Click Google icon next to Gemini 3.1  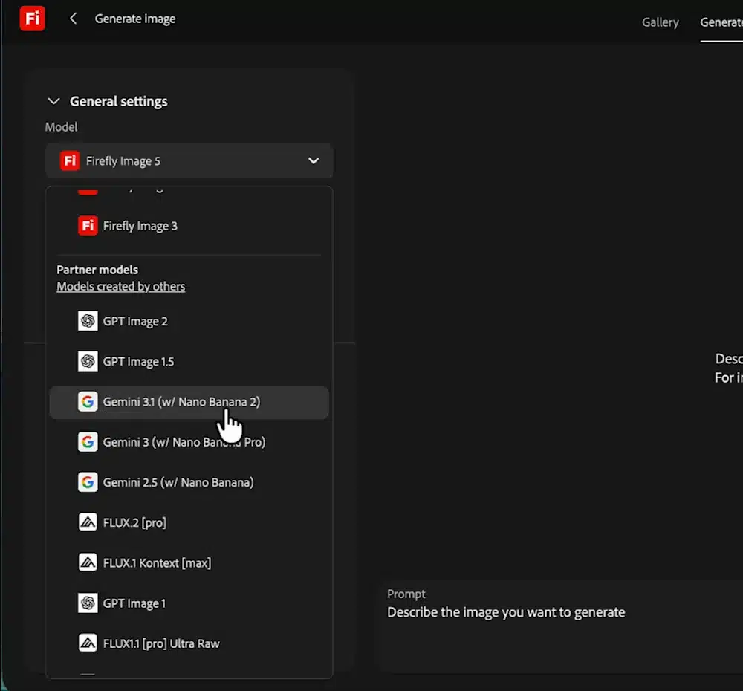pos(88,401)
